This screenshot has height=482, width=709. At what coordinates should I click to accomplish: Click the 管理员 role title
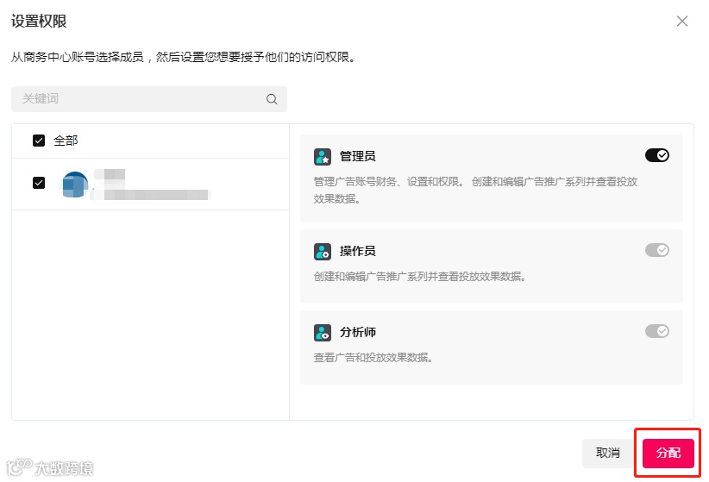click(358, 156)
